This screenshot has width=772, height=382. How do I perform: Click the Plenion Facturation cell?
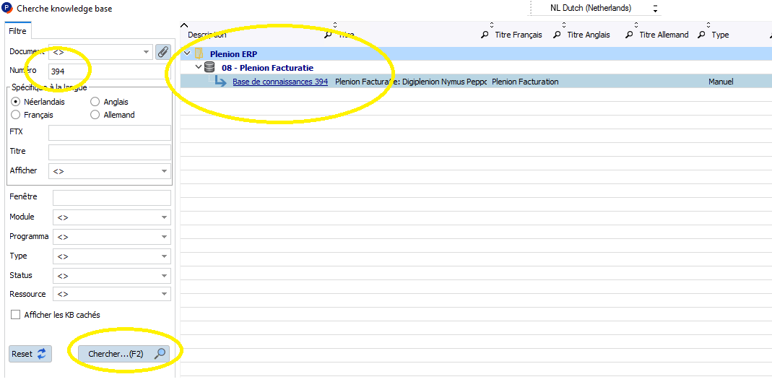(525, 82)
